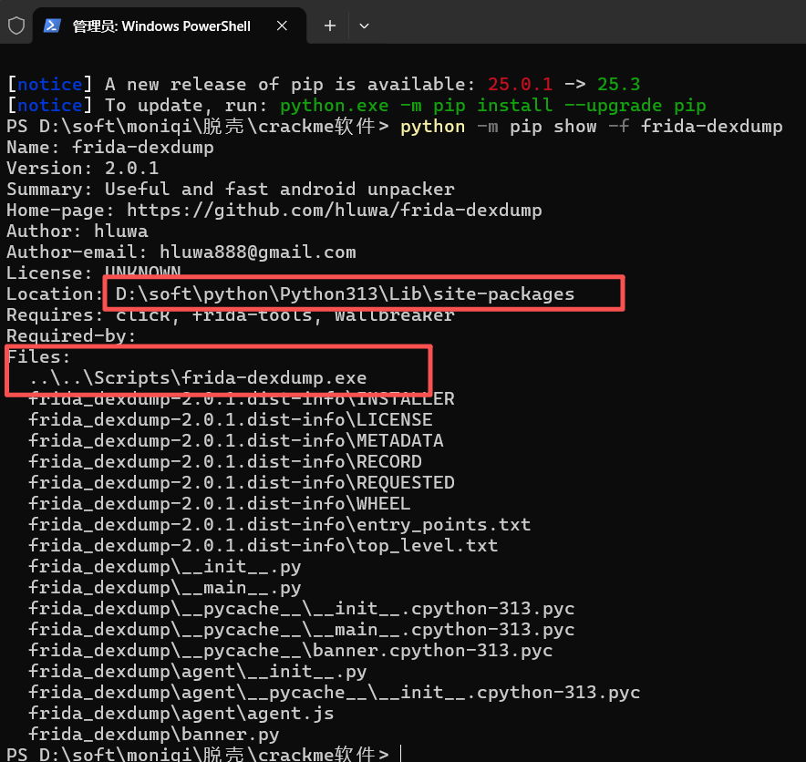
Task: Click the hluwa888@gmail.com author email
Action: coord(257,252)
